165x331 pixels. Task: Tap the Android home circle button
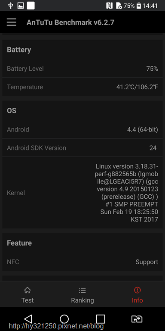click(x=64, y=319)
